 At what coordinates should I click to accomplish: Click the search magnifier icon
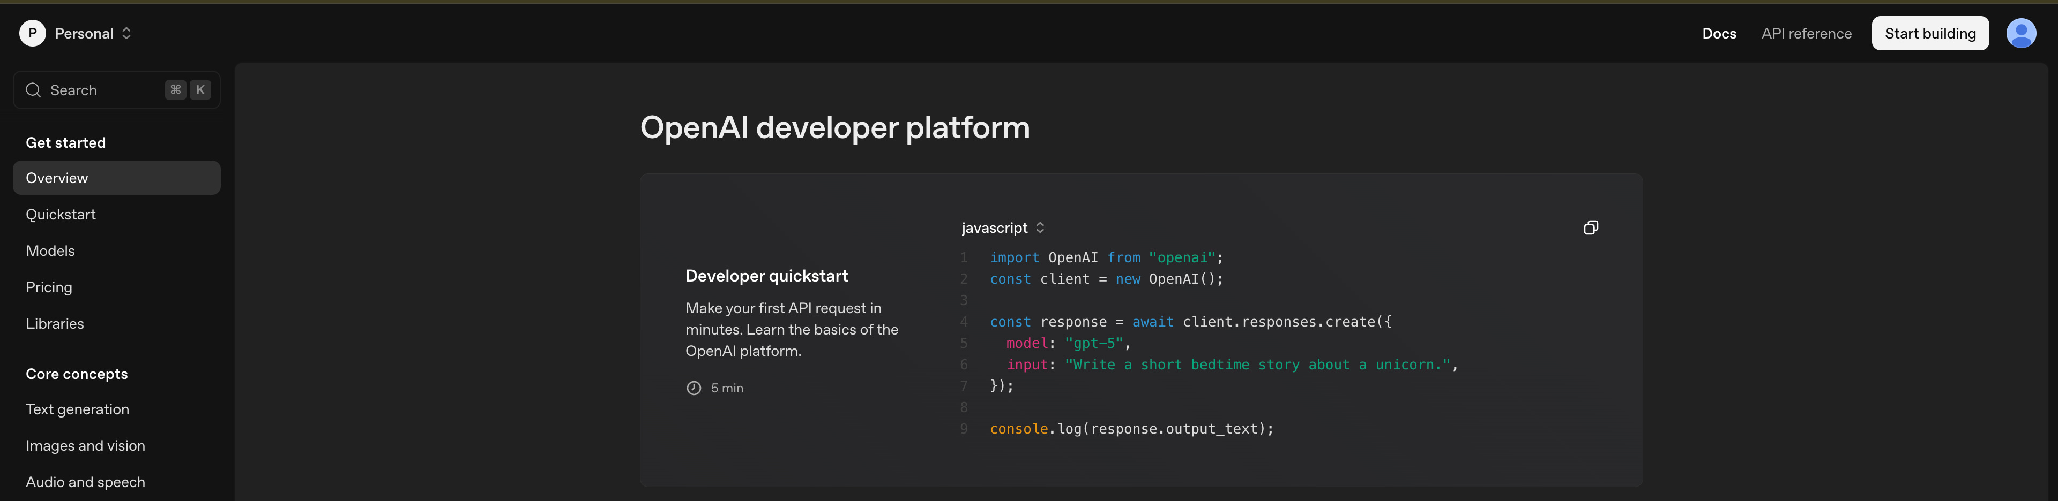coord(33,89)
